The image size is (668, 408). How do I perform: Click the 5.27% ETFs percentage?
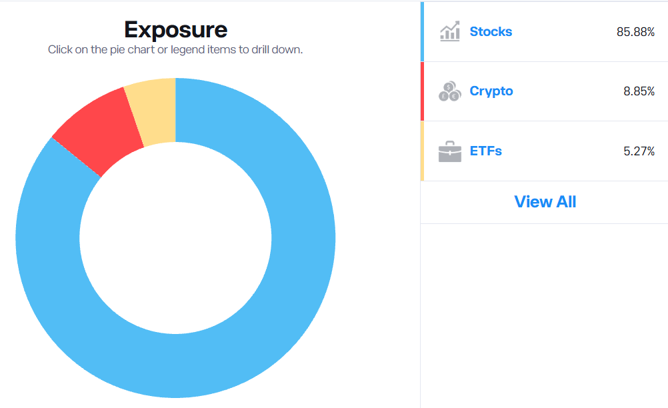click(639, 151)
